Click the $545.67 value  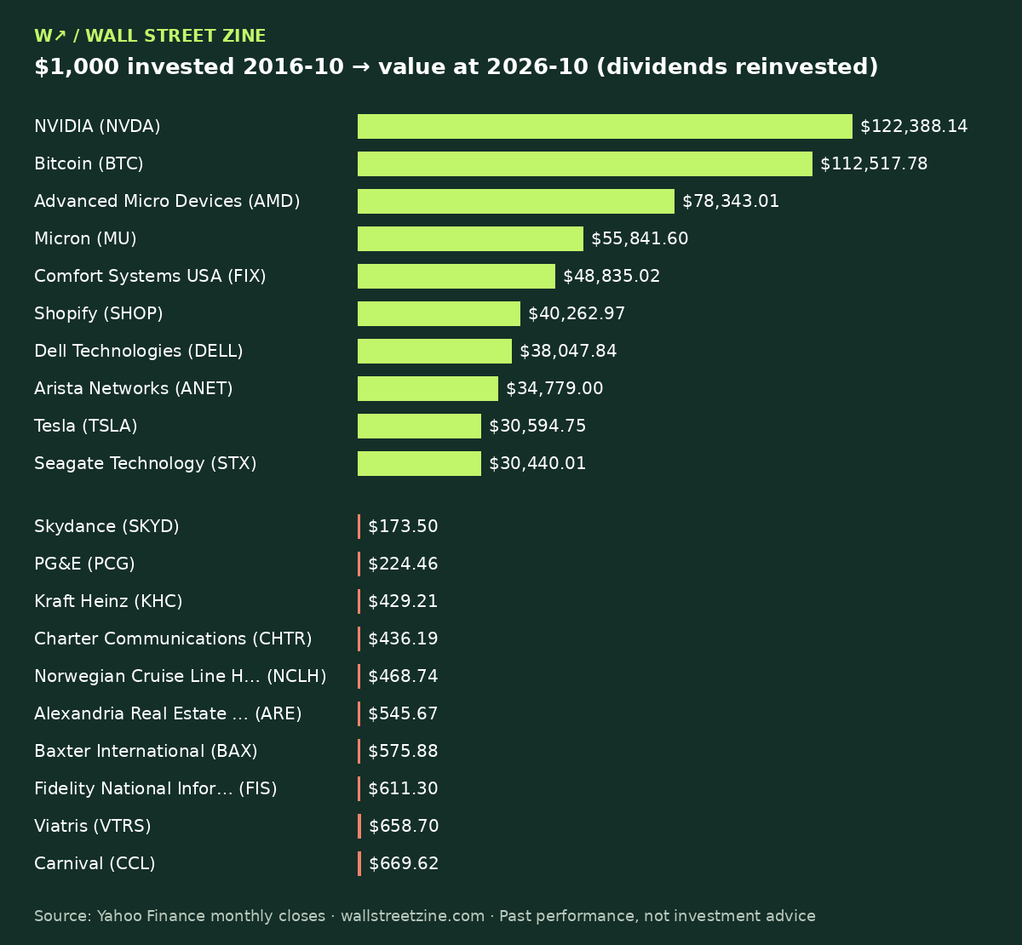(403, 714)
